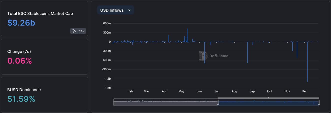331x113 pixels.
Task: Click the grip bar above the selected range
Action: point(268,98)
